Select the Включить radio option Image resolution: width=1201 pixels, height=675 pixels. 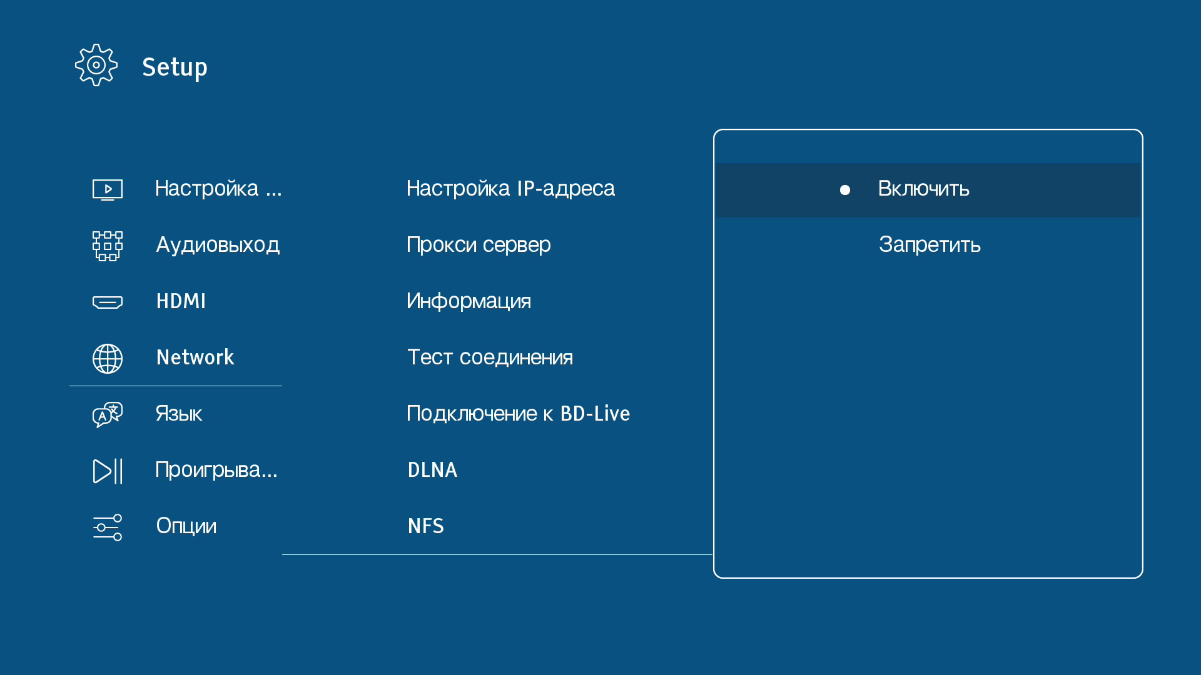923,189
